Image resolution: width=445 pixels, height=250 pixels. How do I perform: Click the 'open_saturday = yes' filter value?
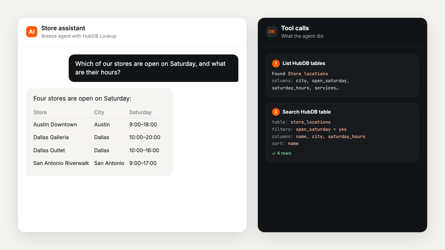[321, 129]
